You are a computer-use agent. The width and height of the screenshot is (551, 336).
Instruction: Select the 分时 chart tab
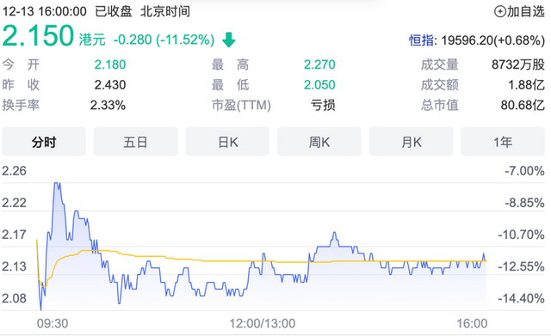[x=44, y=142]
